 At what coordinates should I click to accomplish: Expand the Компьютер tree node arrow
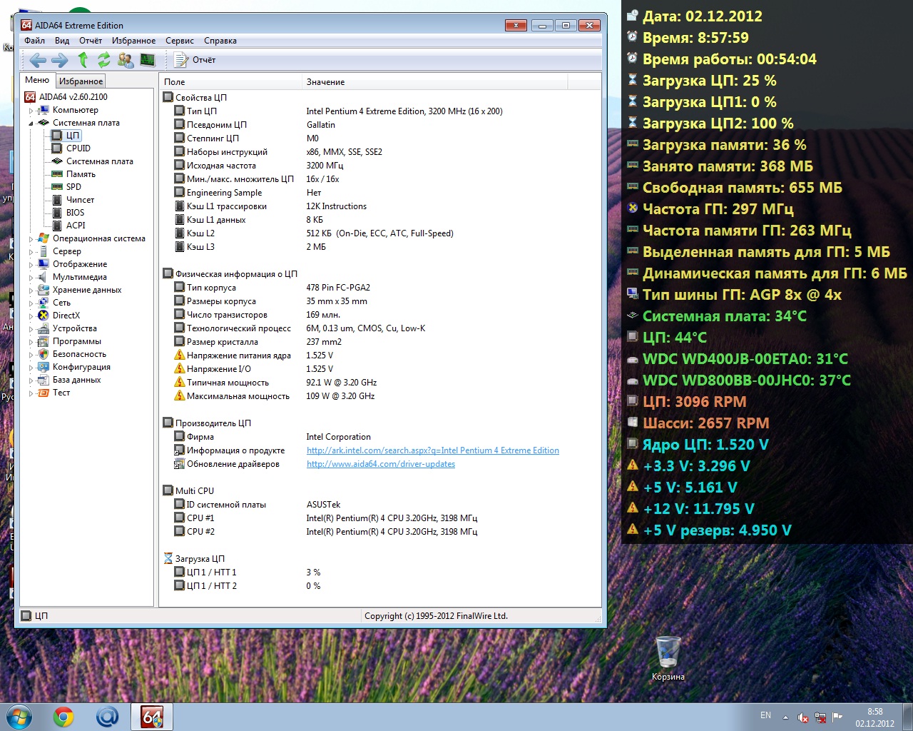click(31, 111)
